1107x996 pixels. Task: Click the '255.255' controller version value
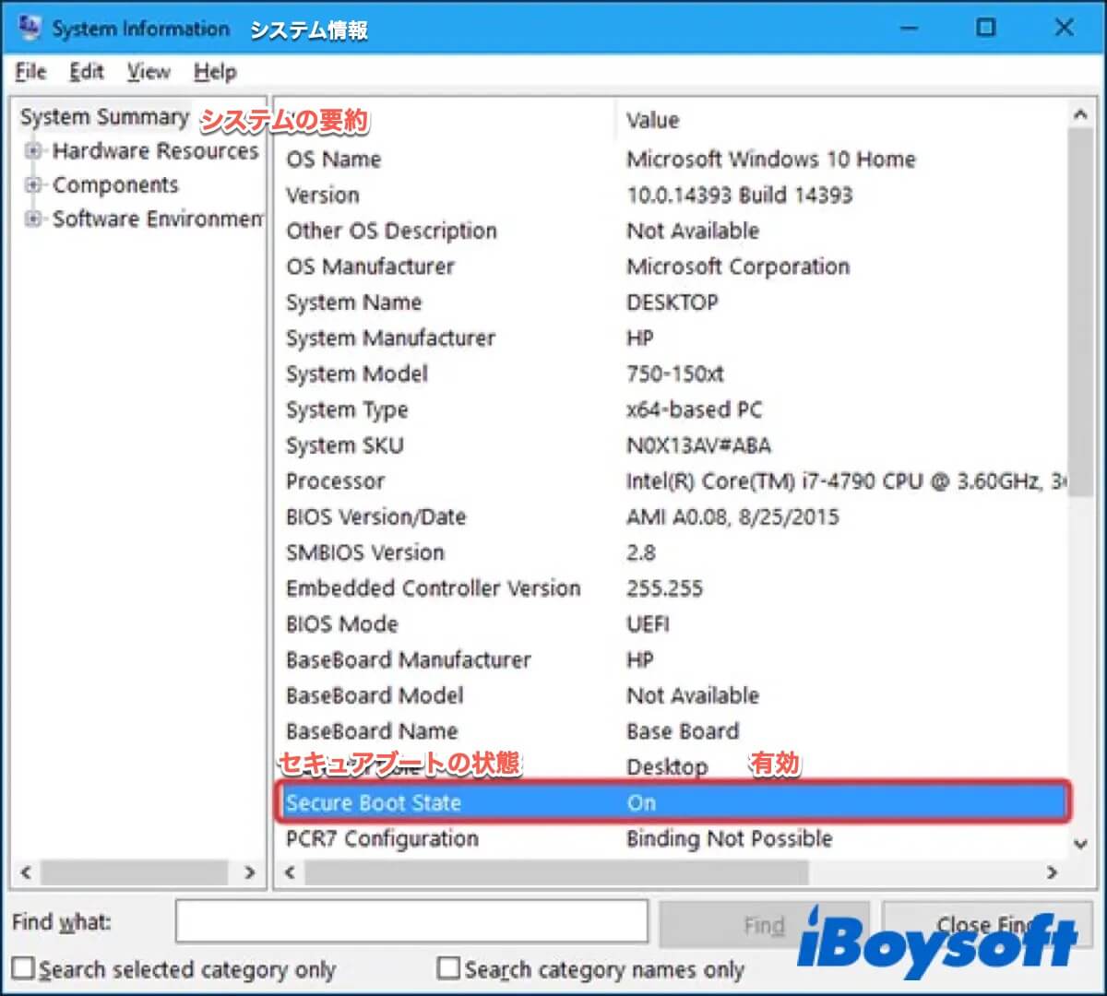click(664, 588)
